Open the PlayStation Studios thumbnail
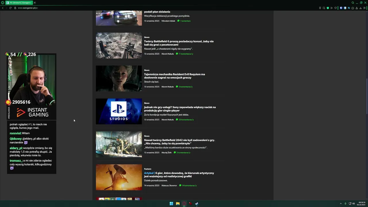The height and width of the screenshot is (207, 368). pyautogui.click(x=119, y=111)
